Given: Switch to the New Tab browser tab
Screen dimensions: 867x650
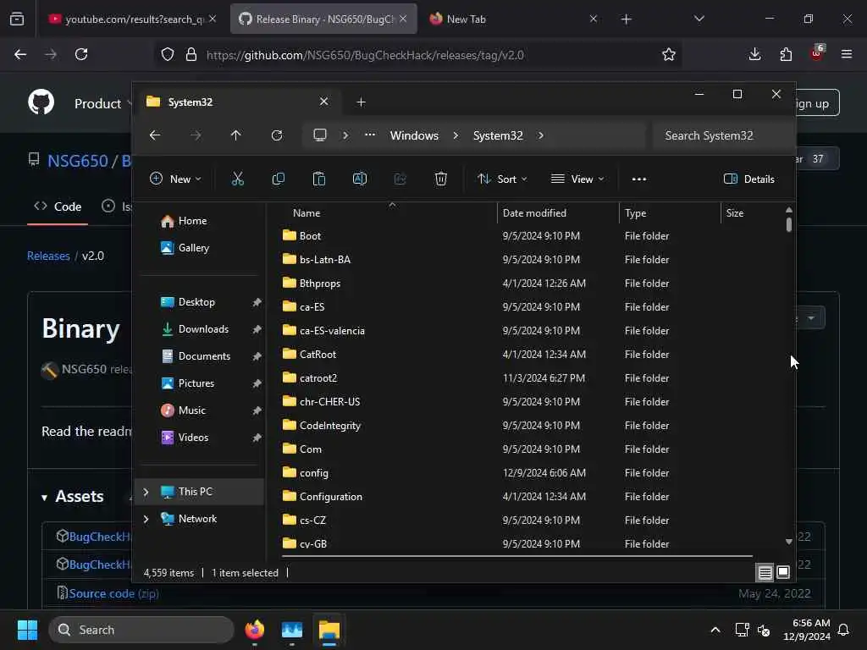Looking at the screenshot, I should click(512, 19).
